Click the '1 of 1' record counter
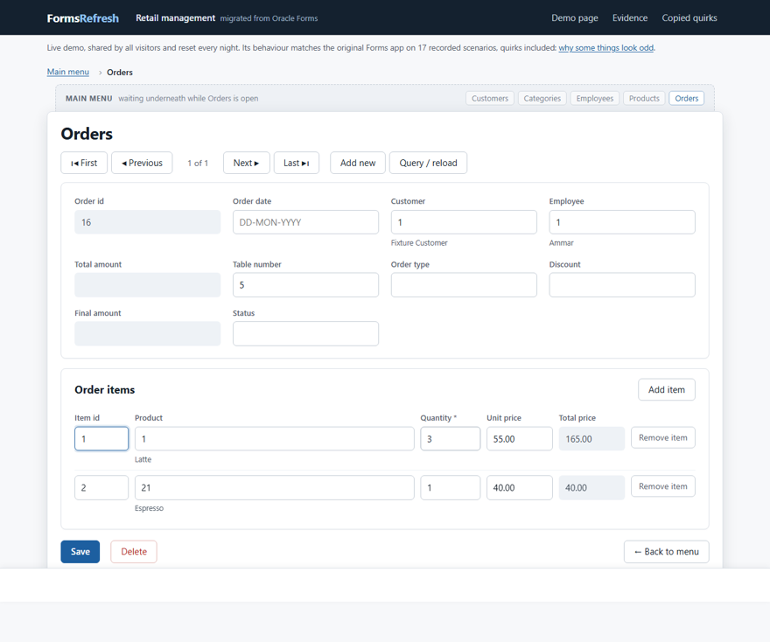This screenshot has height=642, width=770. click(x=198, y=163)
